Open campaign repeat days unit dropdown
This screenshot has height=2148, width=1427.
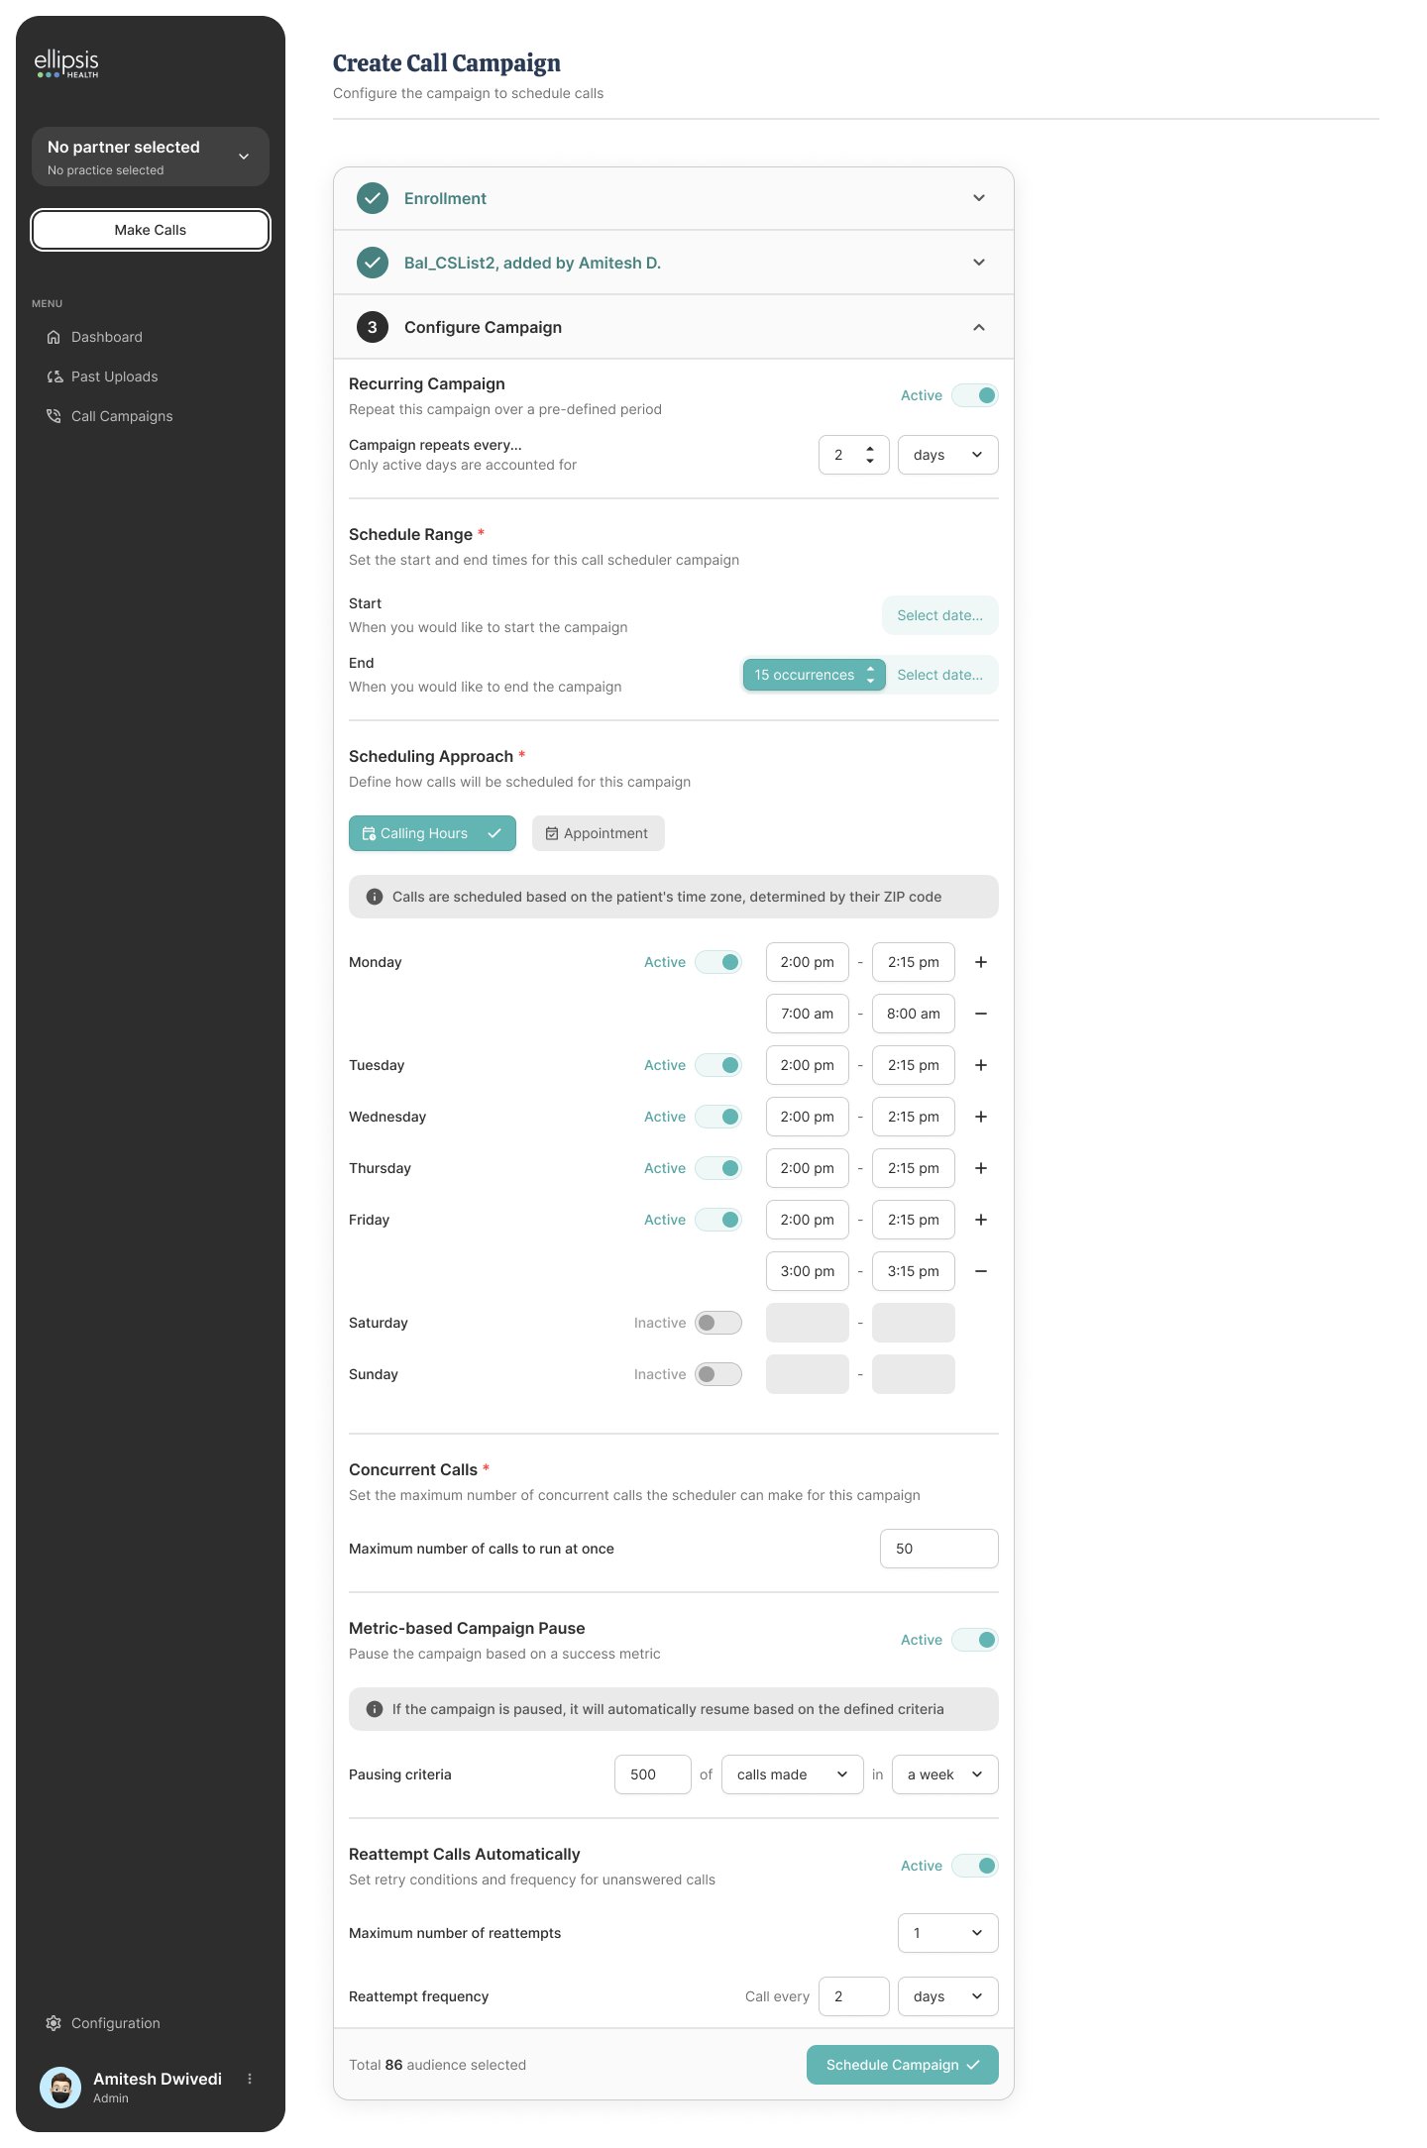(x=948, y=455)
